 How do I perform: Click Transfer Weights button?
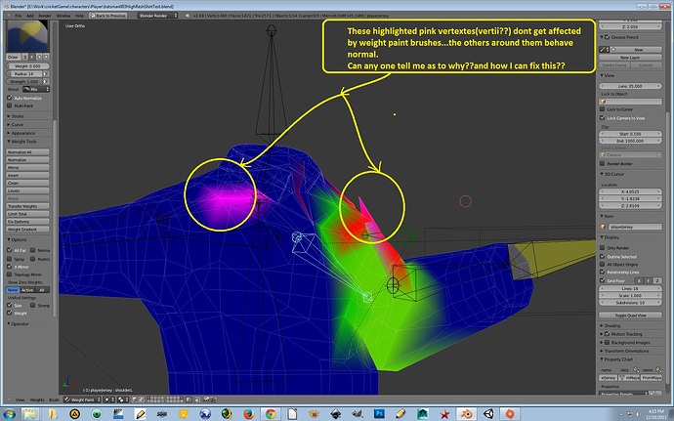point(27,206)
